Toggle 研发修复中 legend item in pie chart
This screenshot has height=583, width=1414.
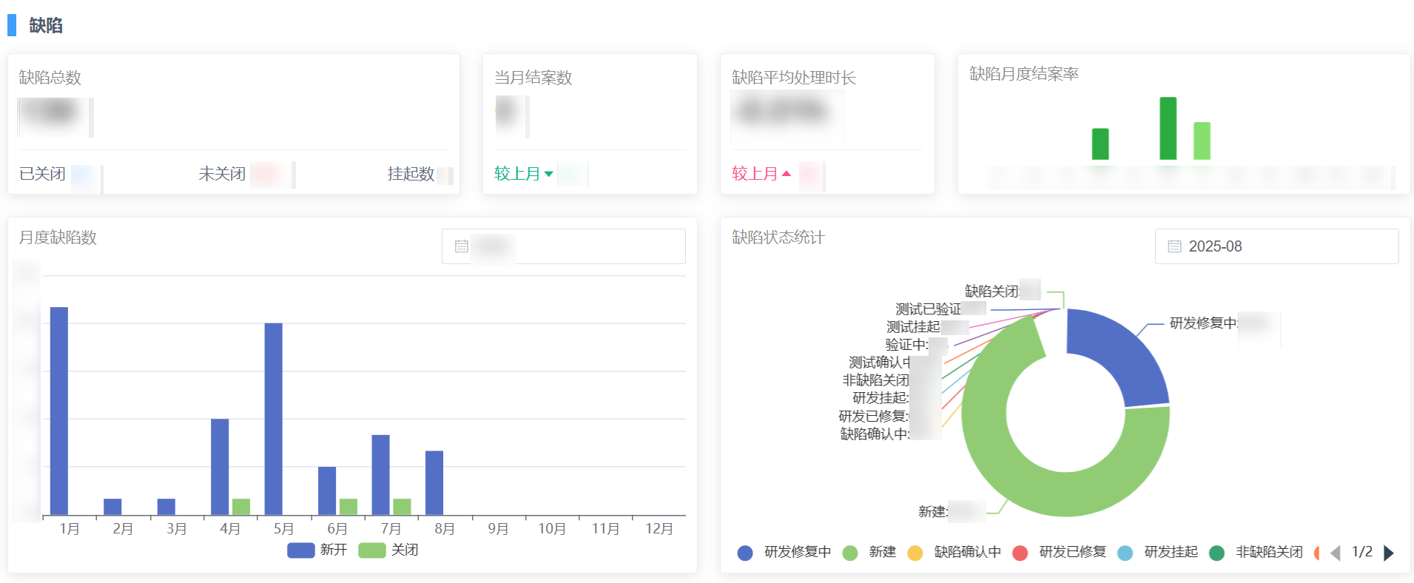[x=784, y=552]
